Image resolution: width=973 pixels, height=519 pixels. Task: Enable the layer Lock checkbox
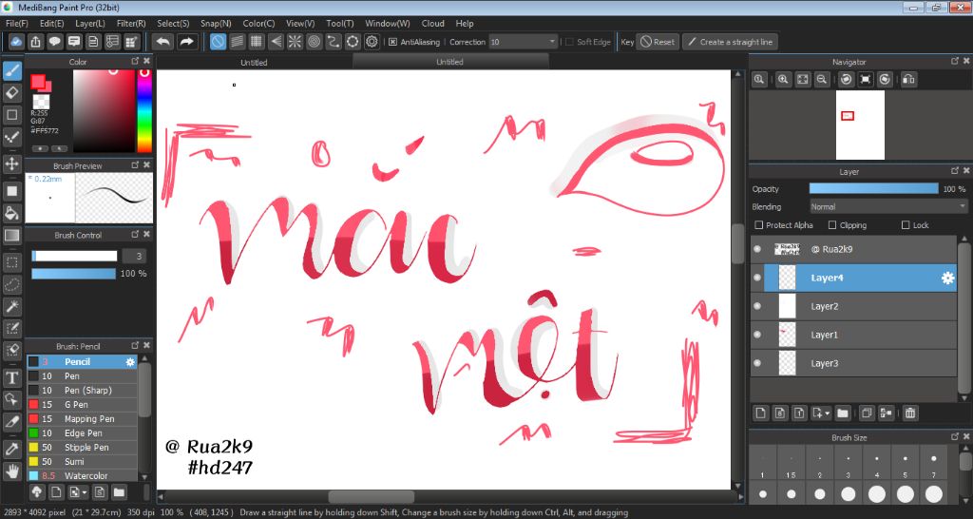click(906, 224)
